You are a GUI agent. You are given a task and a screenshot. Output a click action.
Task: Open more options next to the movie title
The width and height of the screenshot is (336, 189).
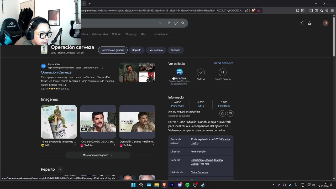coord(87,52)
